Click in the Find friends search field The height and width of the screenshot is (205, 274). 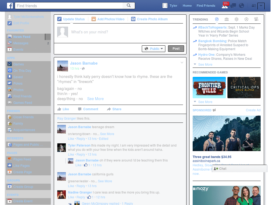click(69, 6)
